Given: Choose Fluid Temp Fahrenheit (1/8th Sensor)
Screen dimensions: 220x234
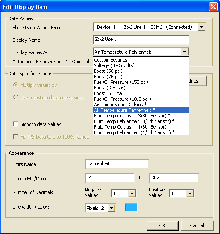Looking at the screenshot, I should click(x=141, y=132).
